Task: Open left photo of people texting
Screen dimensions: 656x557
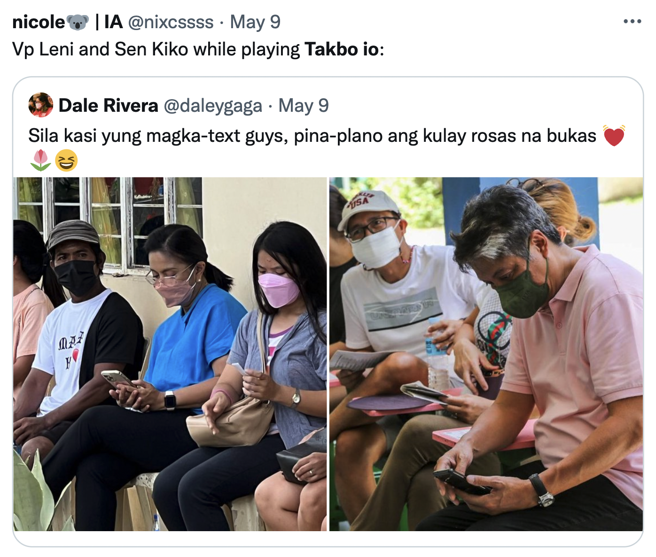Action: 170,354
